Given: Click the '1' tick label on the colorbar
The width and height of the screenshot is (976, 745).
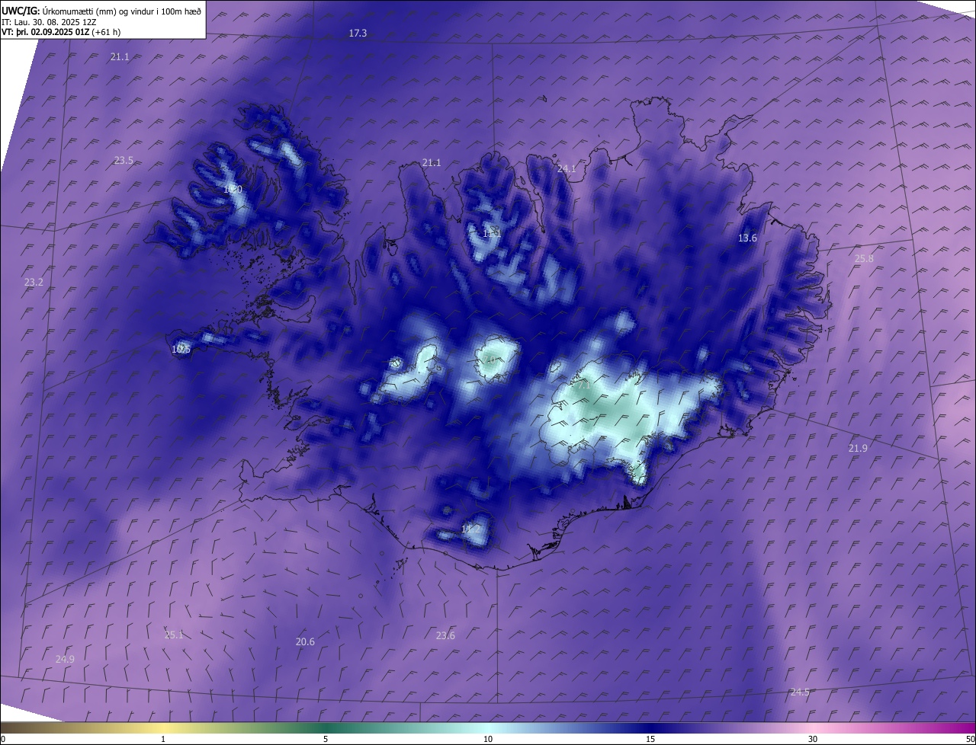Looking at the screenshot, I should click(163, 739).
